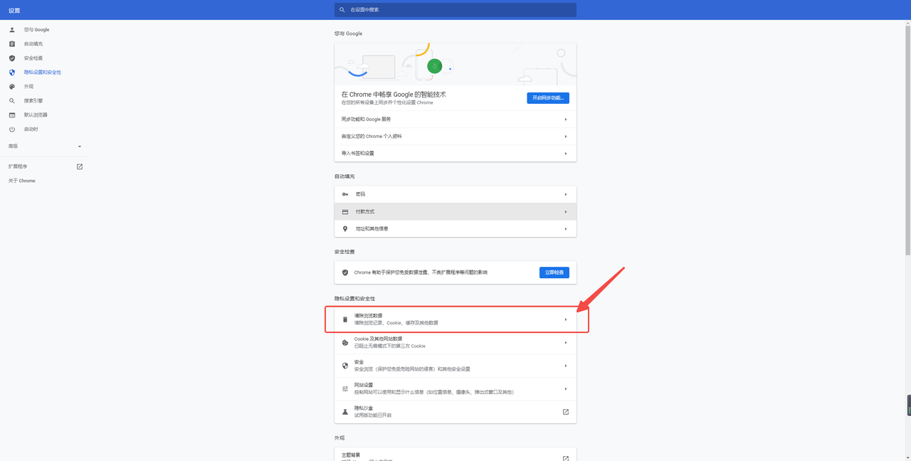
Task: Expand the 高级 section in sidebar
Action: point(80,147)
